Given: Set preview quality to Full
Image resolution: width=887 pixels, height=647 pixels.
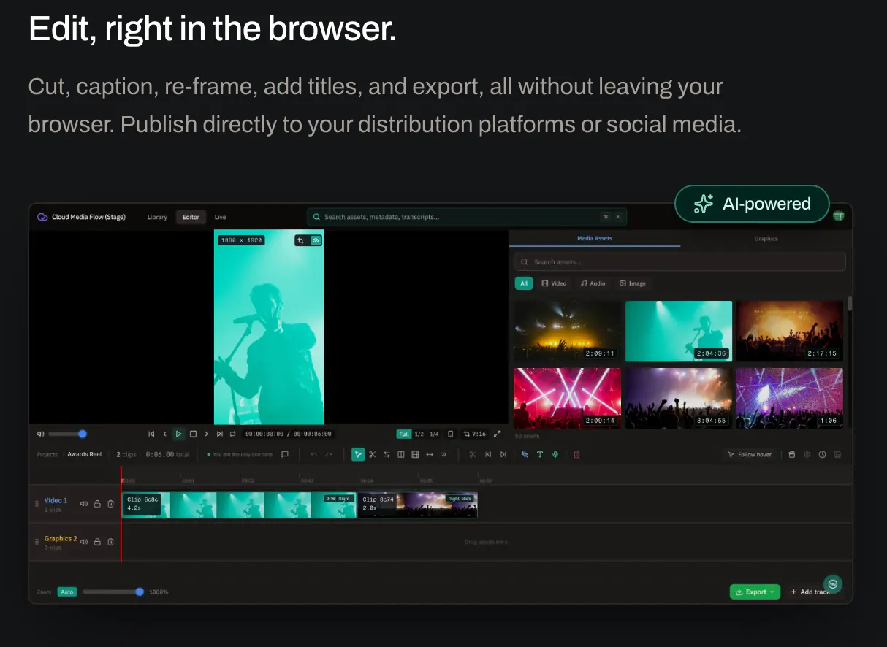Looking at the screenshot, I should [x=404, y=434].
